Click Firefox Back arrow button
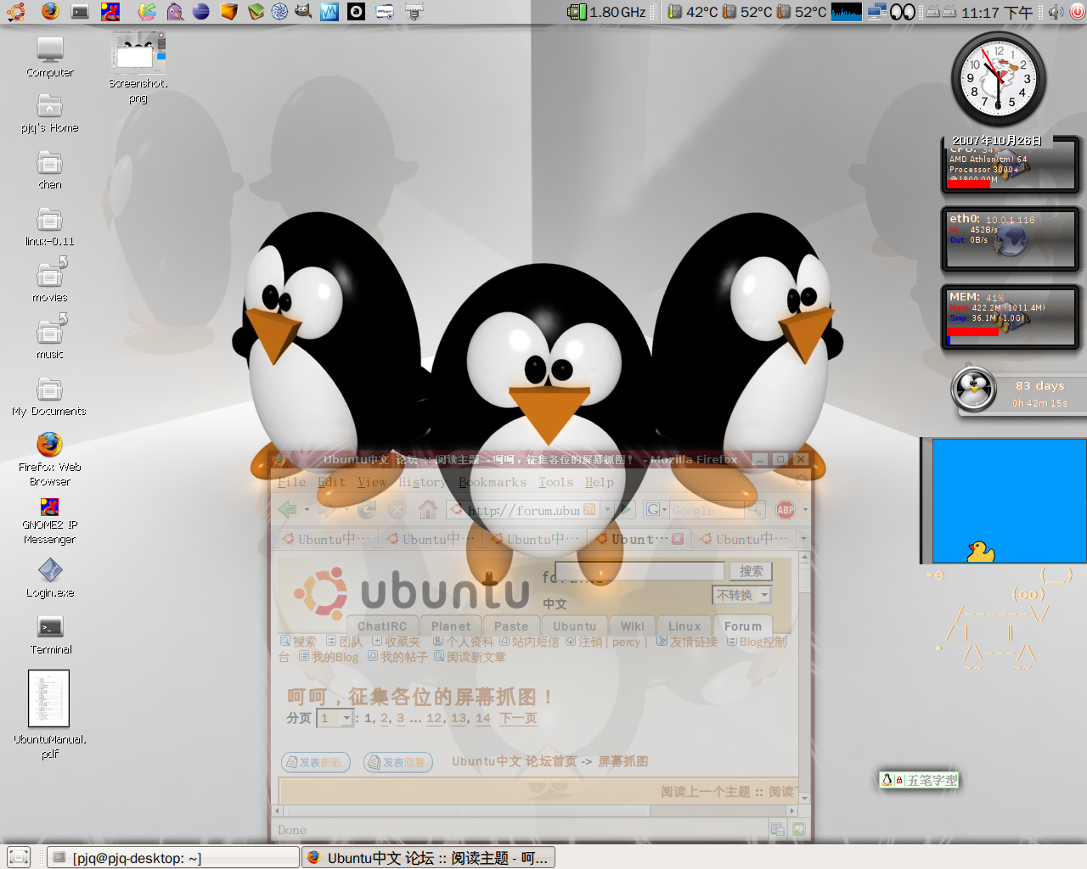This screenshot has width=1087, height=869. pyautogui.click(x=288, y=510)
